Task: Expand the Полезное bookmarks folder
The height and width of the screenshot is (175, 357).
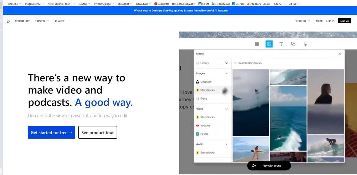Action: (14, 4)
